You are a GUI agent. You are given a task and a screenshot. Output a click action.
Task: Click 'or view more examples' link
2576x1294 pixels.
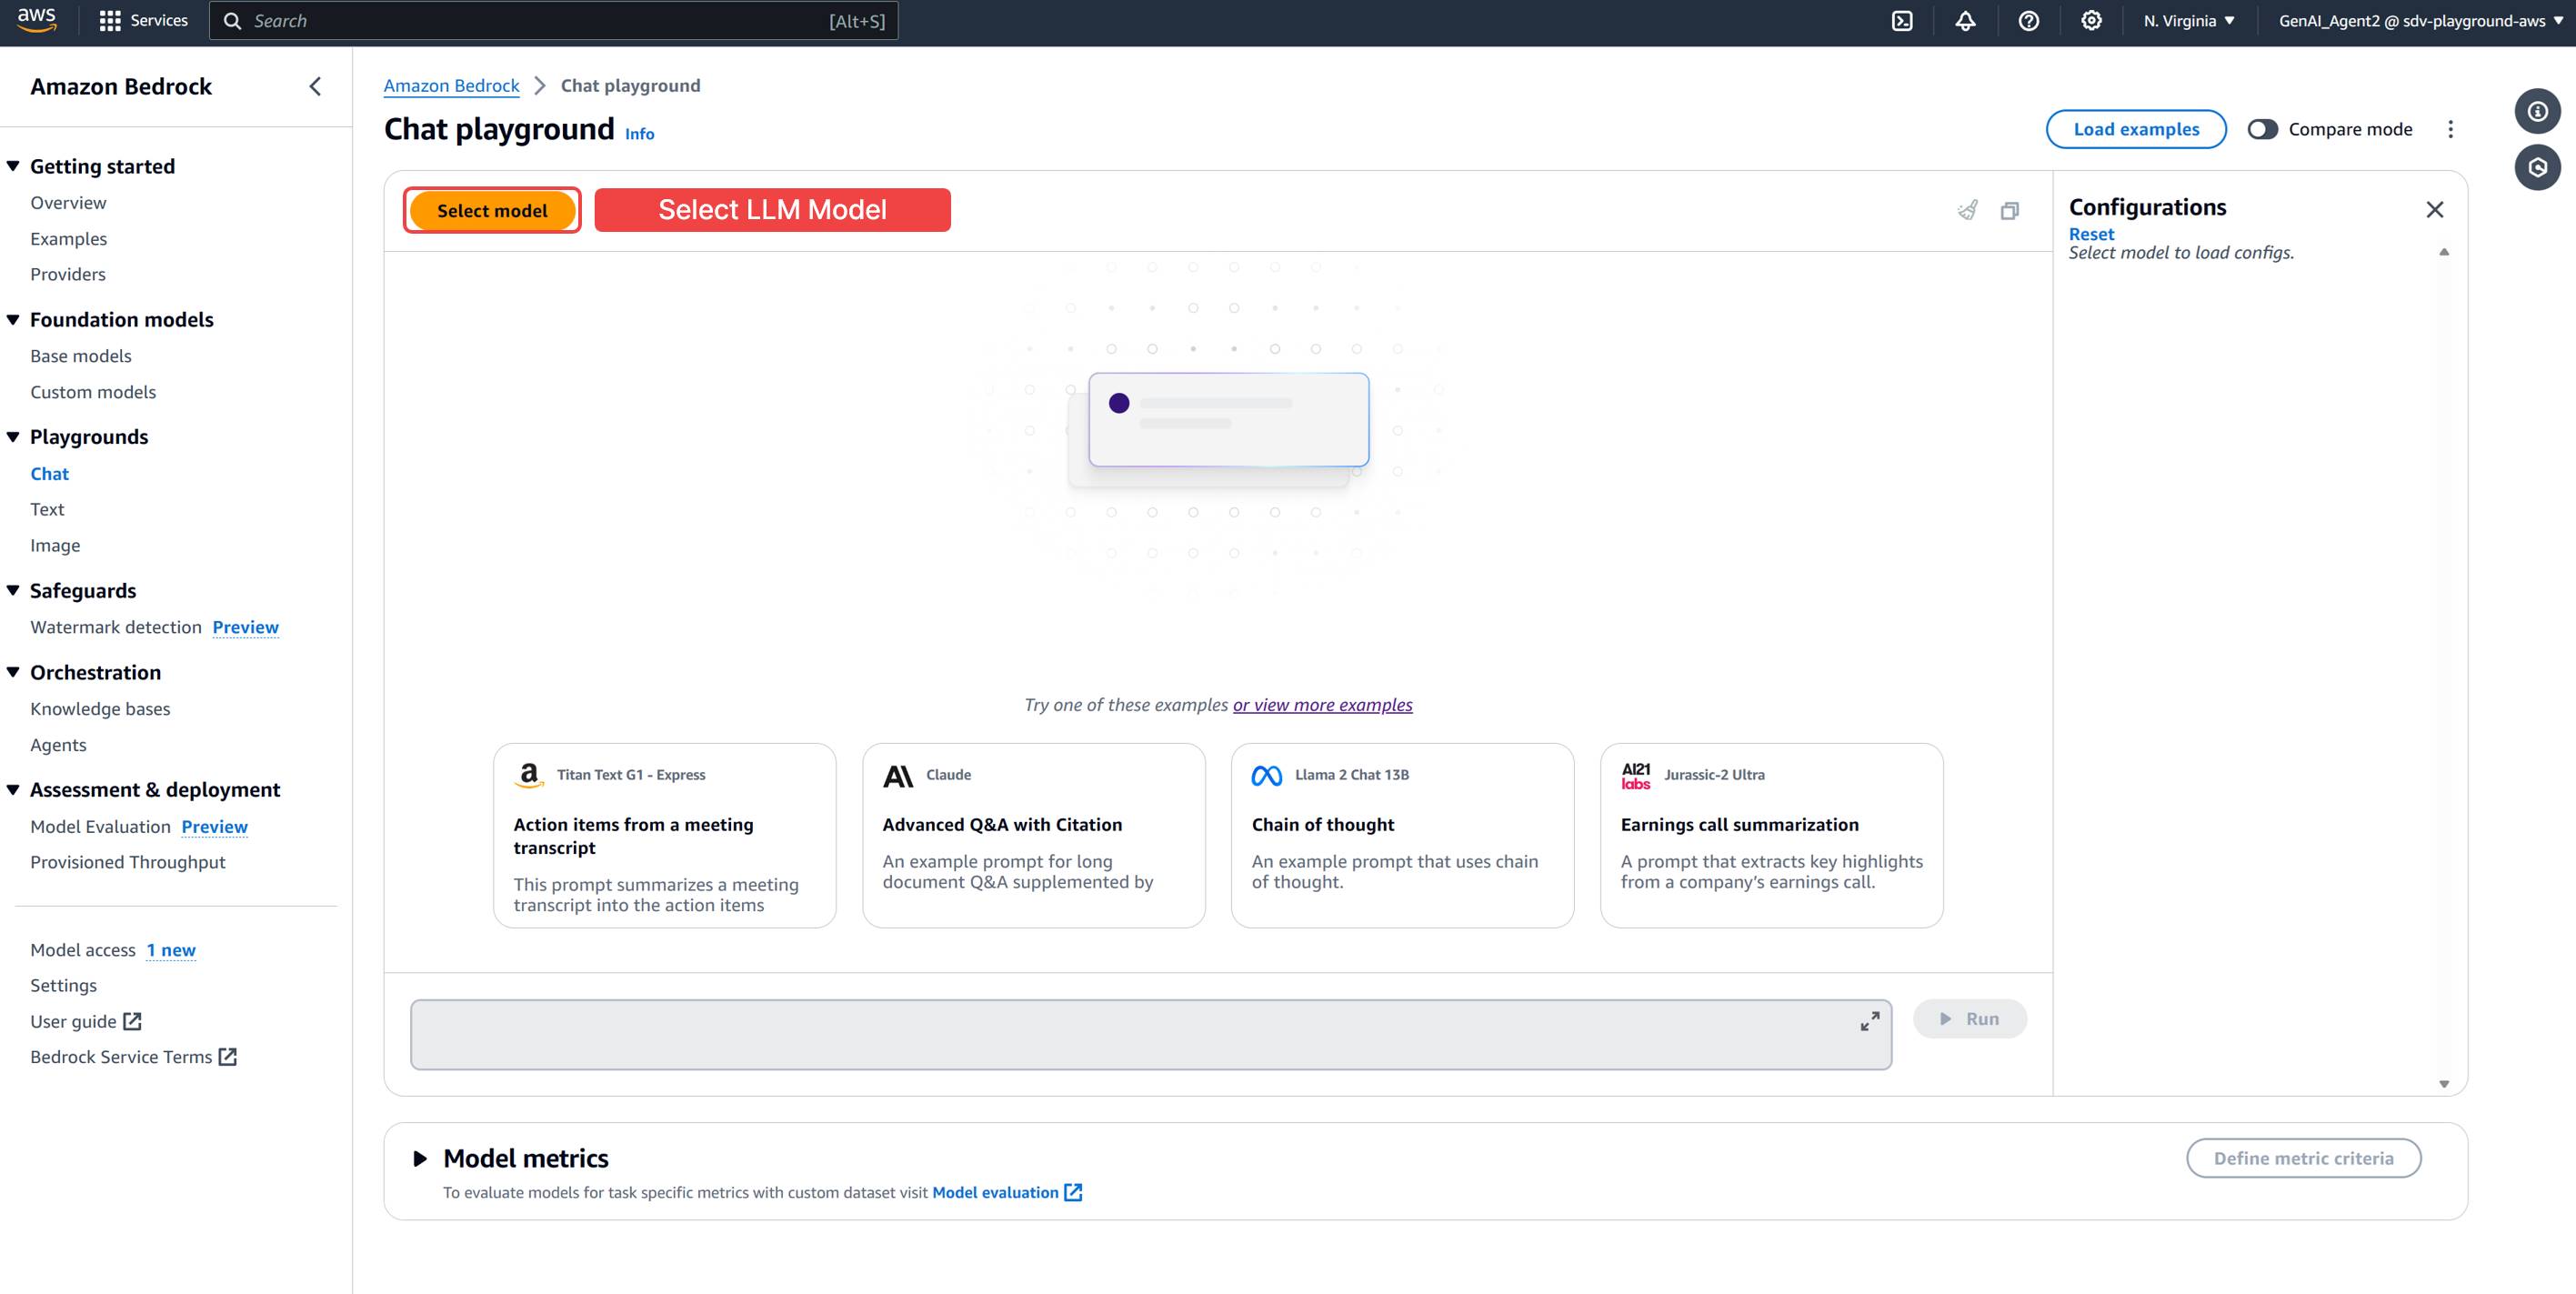tap(1322, 705)
